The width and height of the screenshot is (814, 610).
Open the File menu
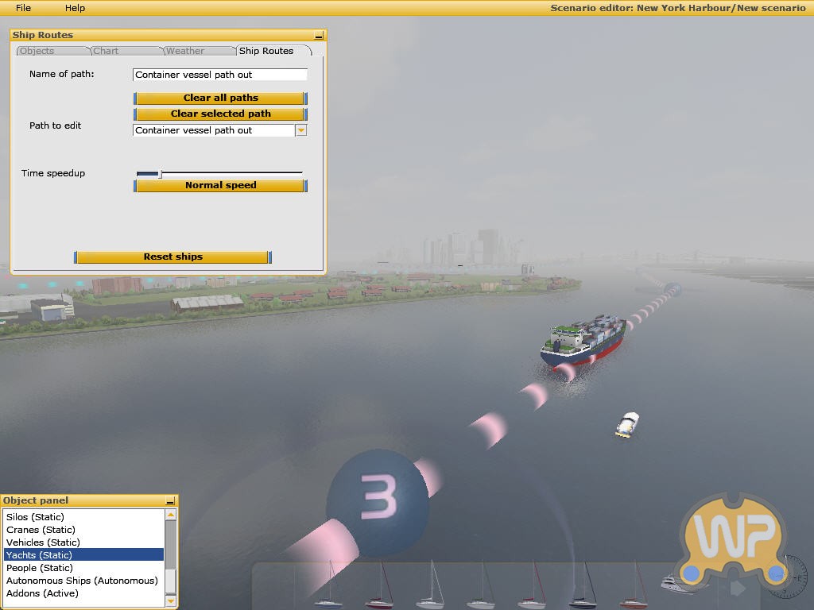24,8
